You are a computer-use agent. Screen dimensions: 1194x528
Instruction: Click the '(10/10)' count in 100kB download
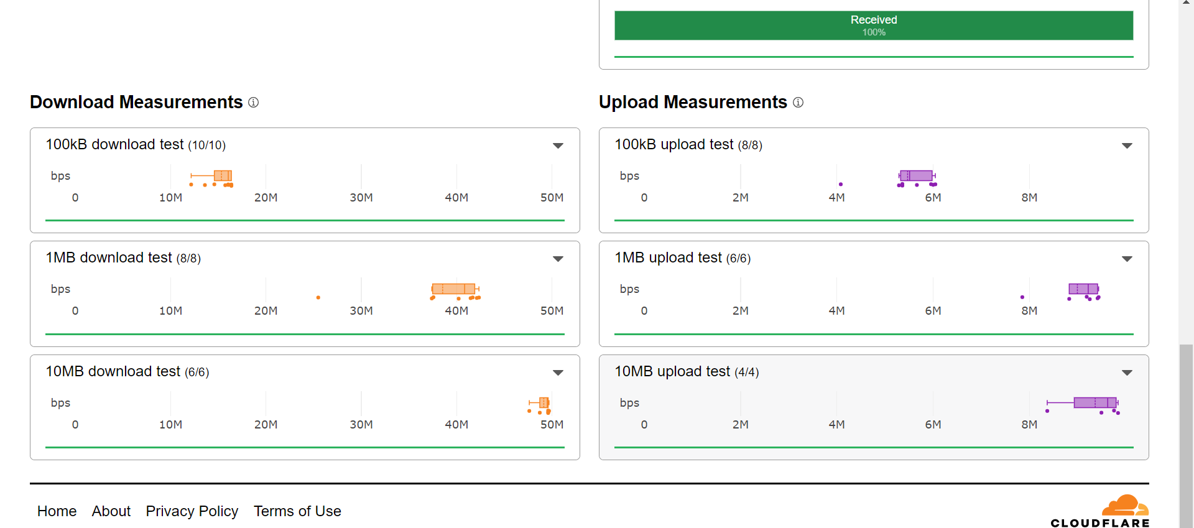tap(207, 146)
